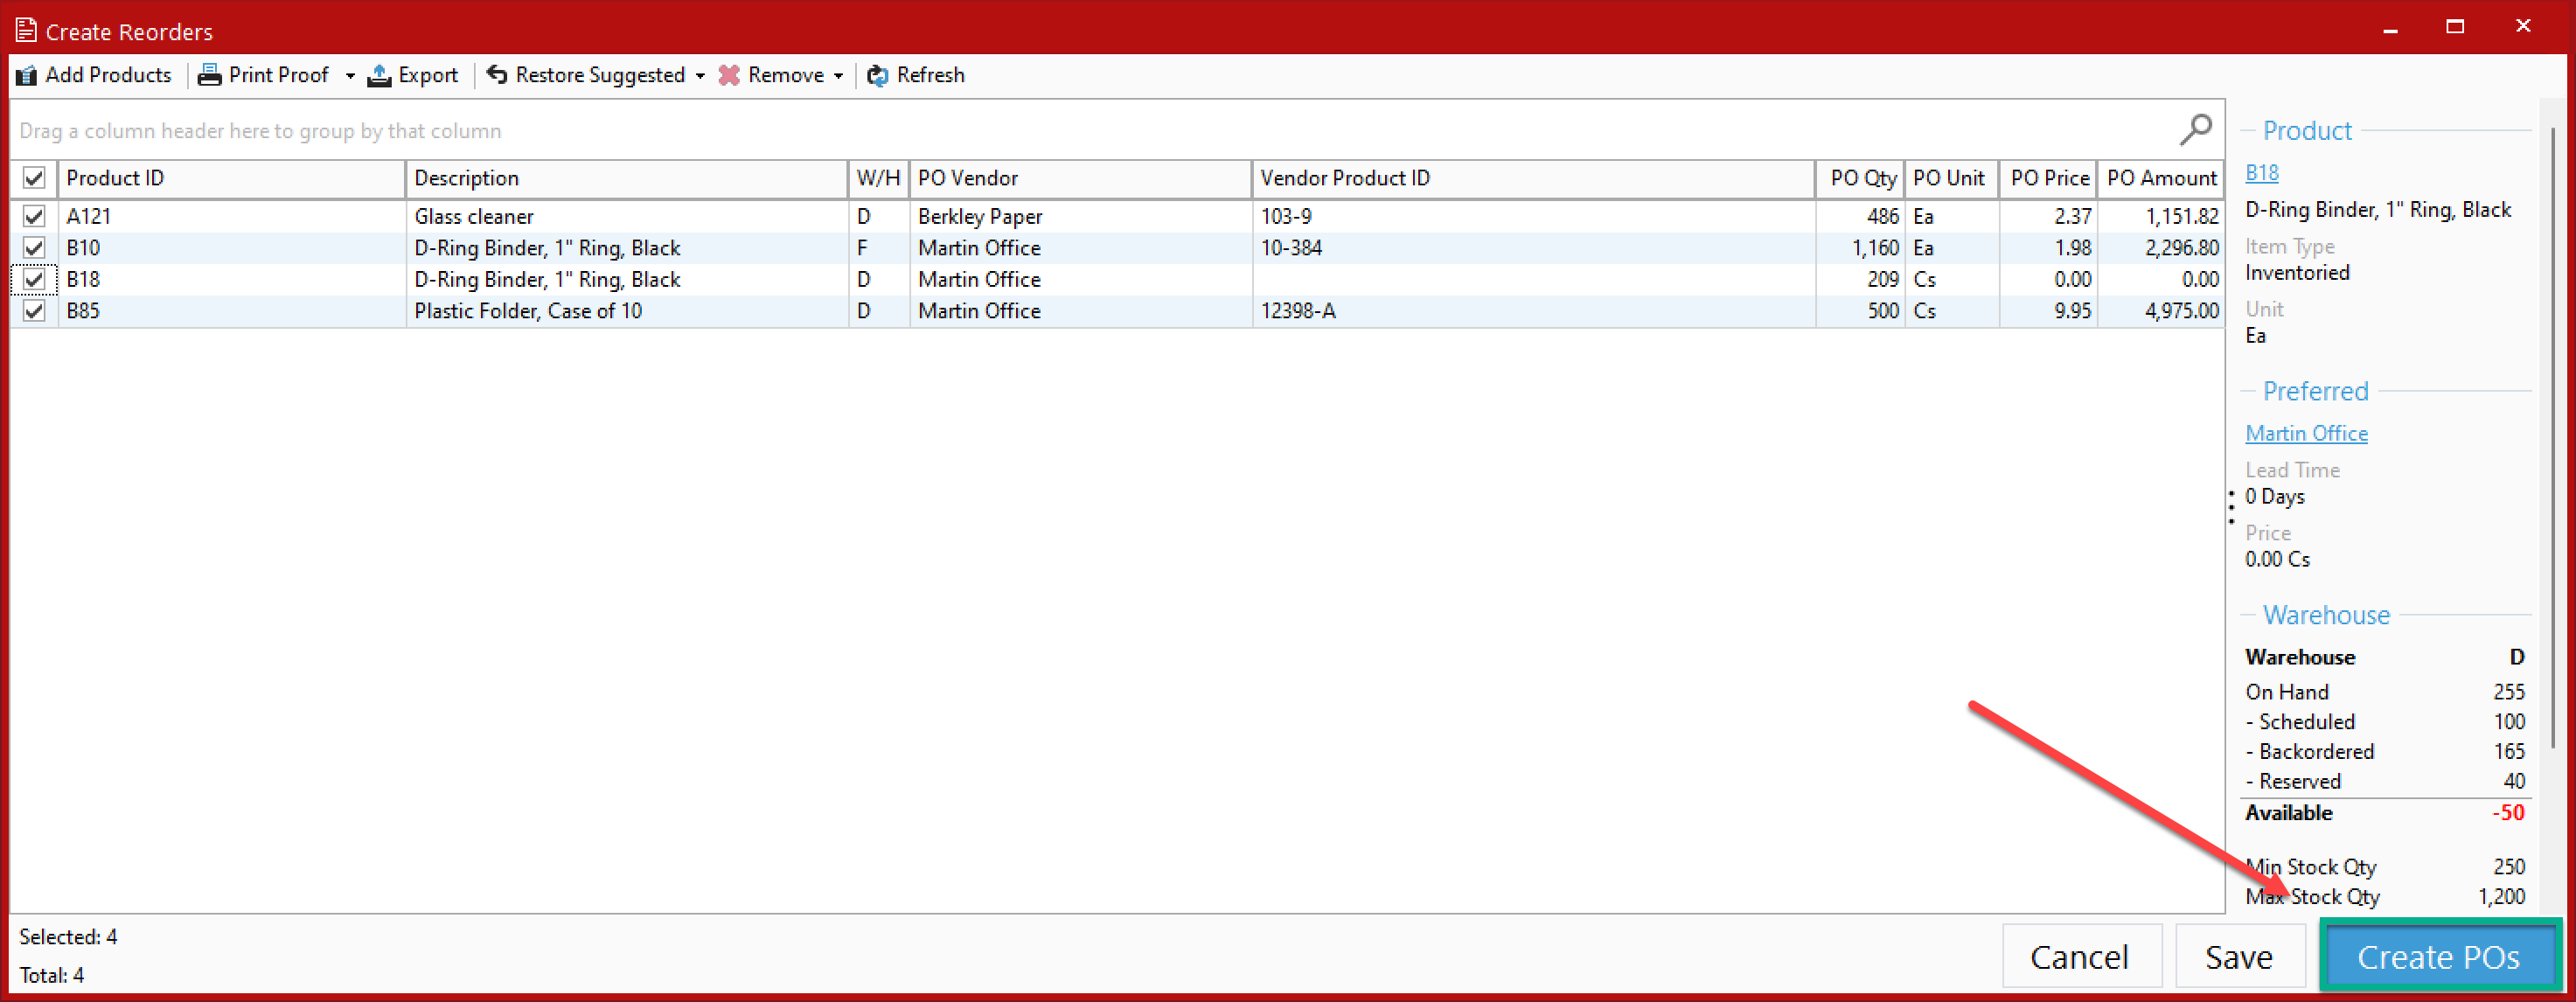Image resolution: width=2576 pixels, height=1002 pixels.
Task: Save the reorder changes
Action: [2240, 956]
